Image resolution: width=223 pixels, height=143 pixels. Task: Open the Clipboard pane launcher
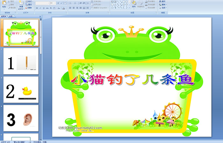coord(16,12)
